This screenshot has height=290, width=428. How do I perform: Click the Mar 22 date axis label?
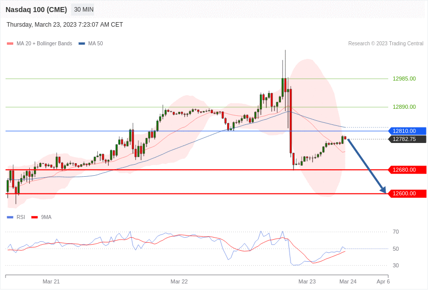tap(179, 281)
